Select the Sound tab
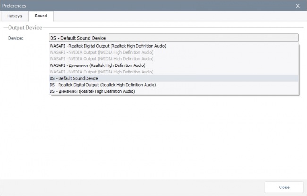 tap(41, 16)
